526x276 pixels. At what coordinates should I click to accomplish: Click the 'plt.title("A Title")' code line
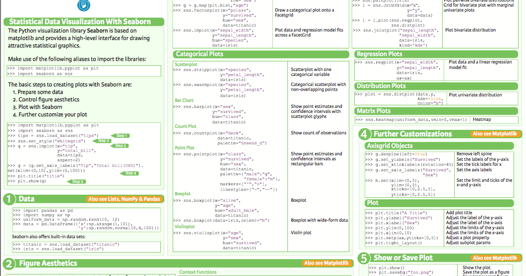tap(396, 213)
